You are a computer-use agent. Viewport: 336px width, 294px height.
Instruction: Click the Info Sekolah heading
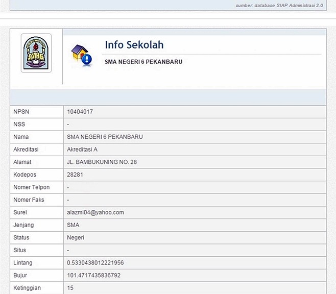pyautogui.click(x=134, y=45)
